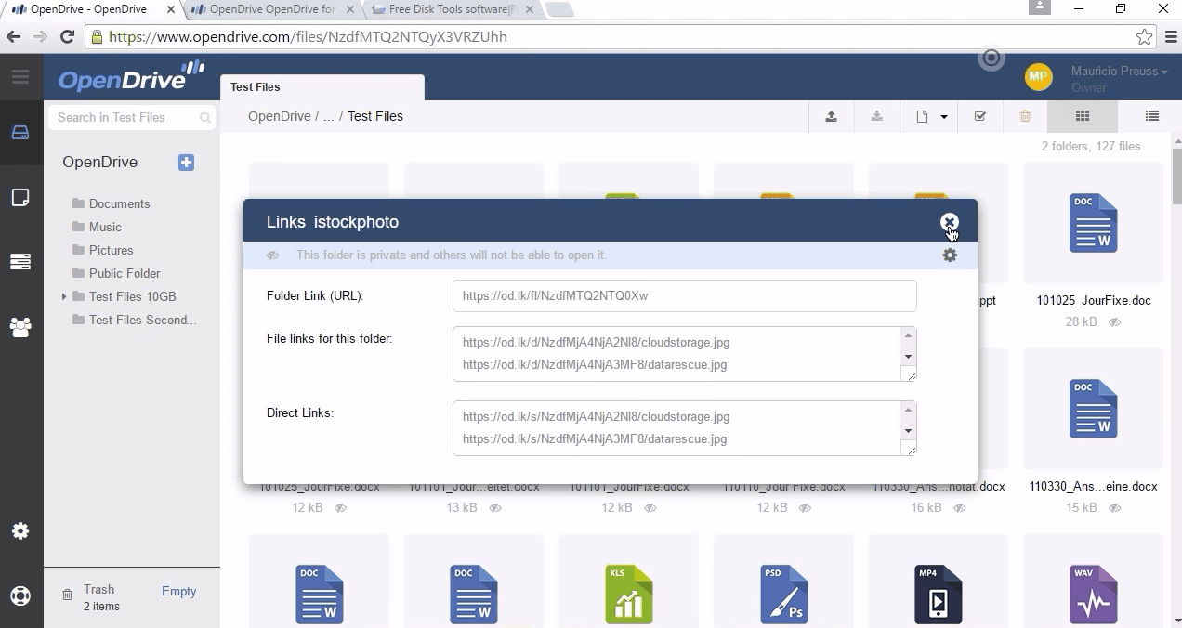Click the Notes icon in the sidebar
Screen dimensions: 1182x628
click(20, 197)
